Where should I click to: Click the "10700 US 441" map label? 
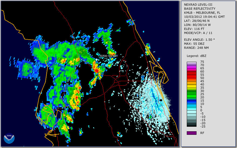[108, 56]
